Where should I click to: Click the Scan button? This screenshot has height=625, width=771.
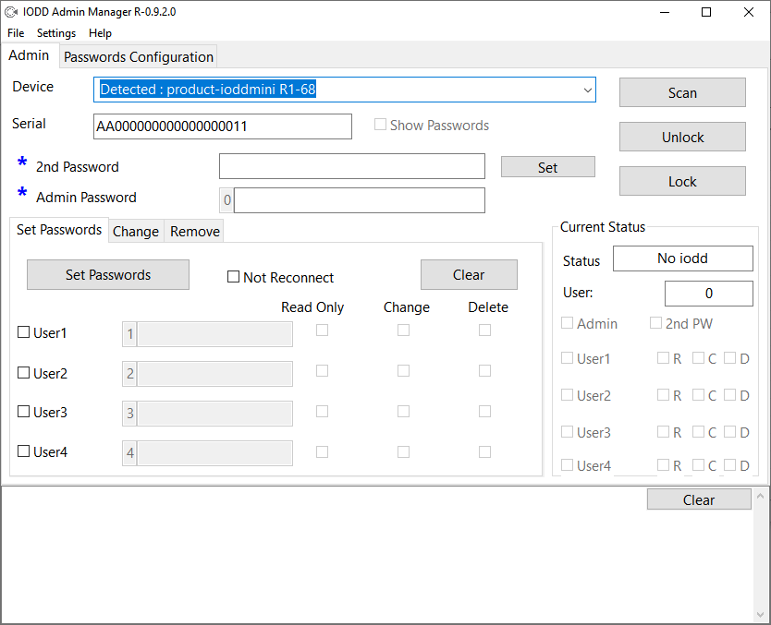point(682,92)
